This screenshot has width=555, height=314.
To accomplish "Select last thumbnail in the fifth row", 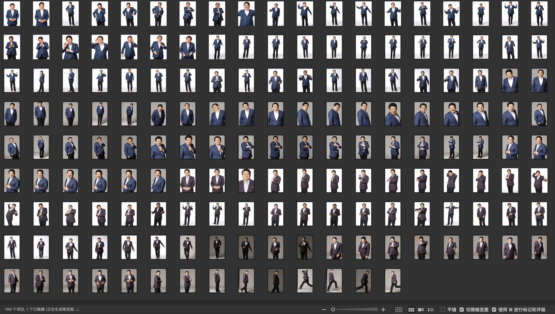I will (539, 147).
